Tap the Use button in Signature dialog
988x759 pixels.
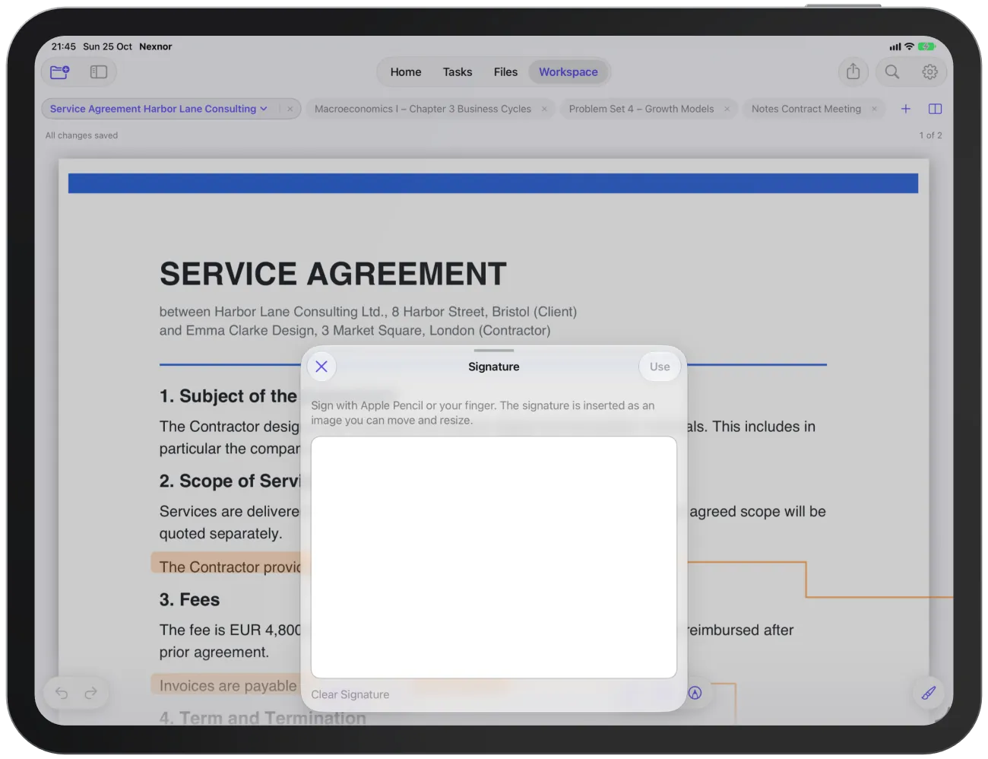[x=660, y=367]
